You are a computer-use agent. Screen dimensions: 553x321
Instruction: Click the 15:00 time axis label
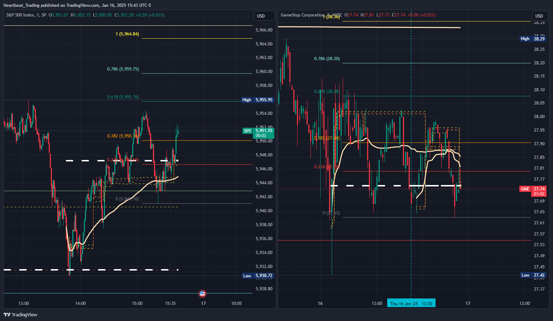click(137, 303)
